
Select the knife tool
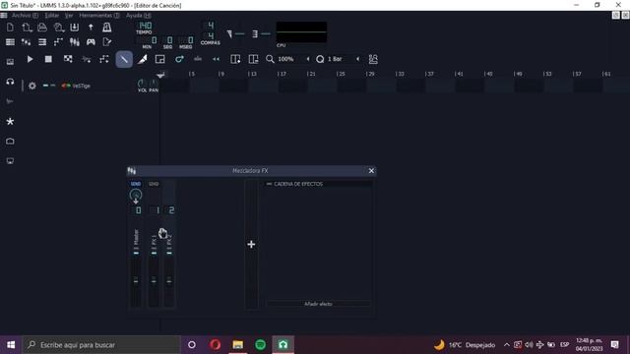(142, 59)
